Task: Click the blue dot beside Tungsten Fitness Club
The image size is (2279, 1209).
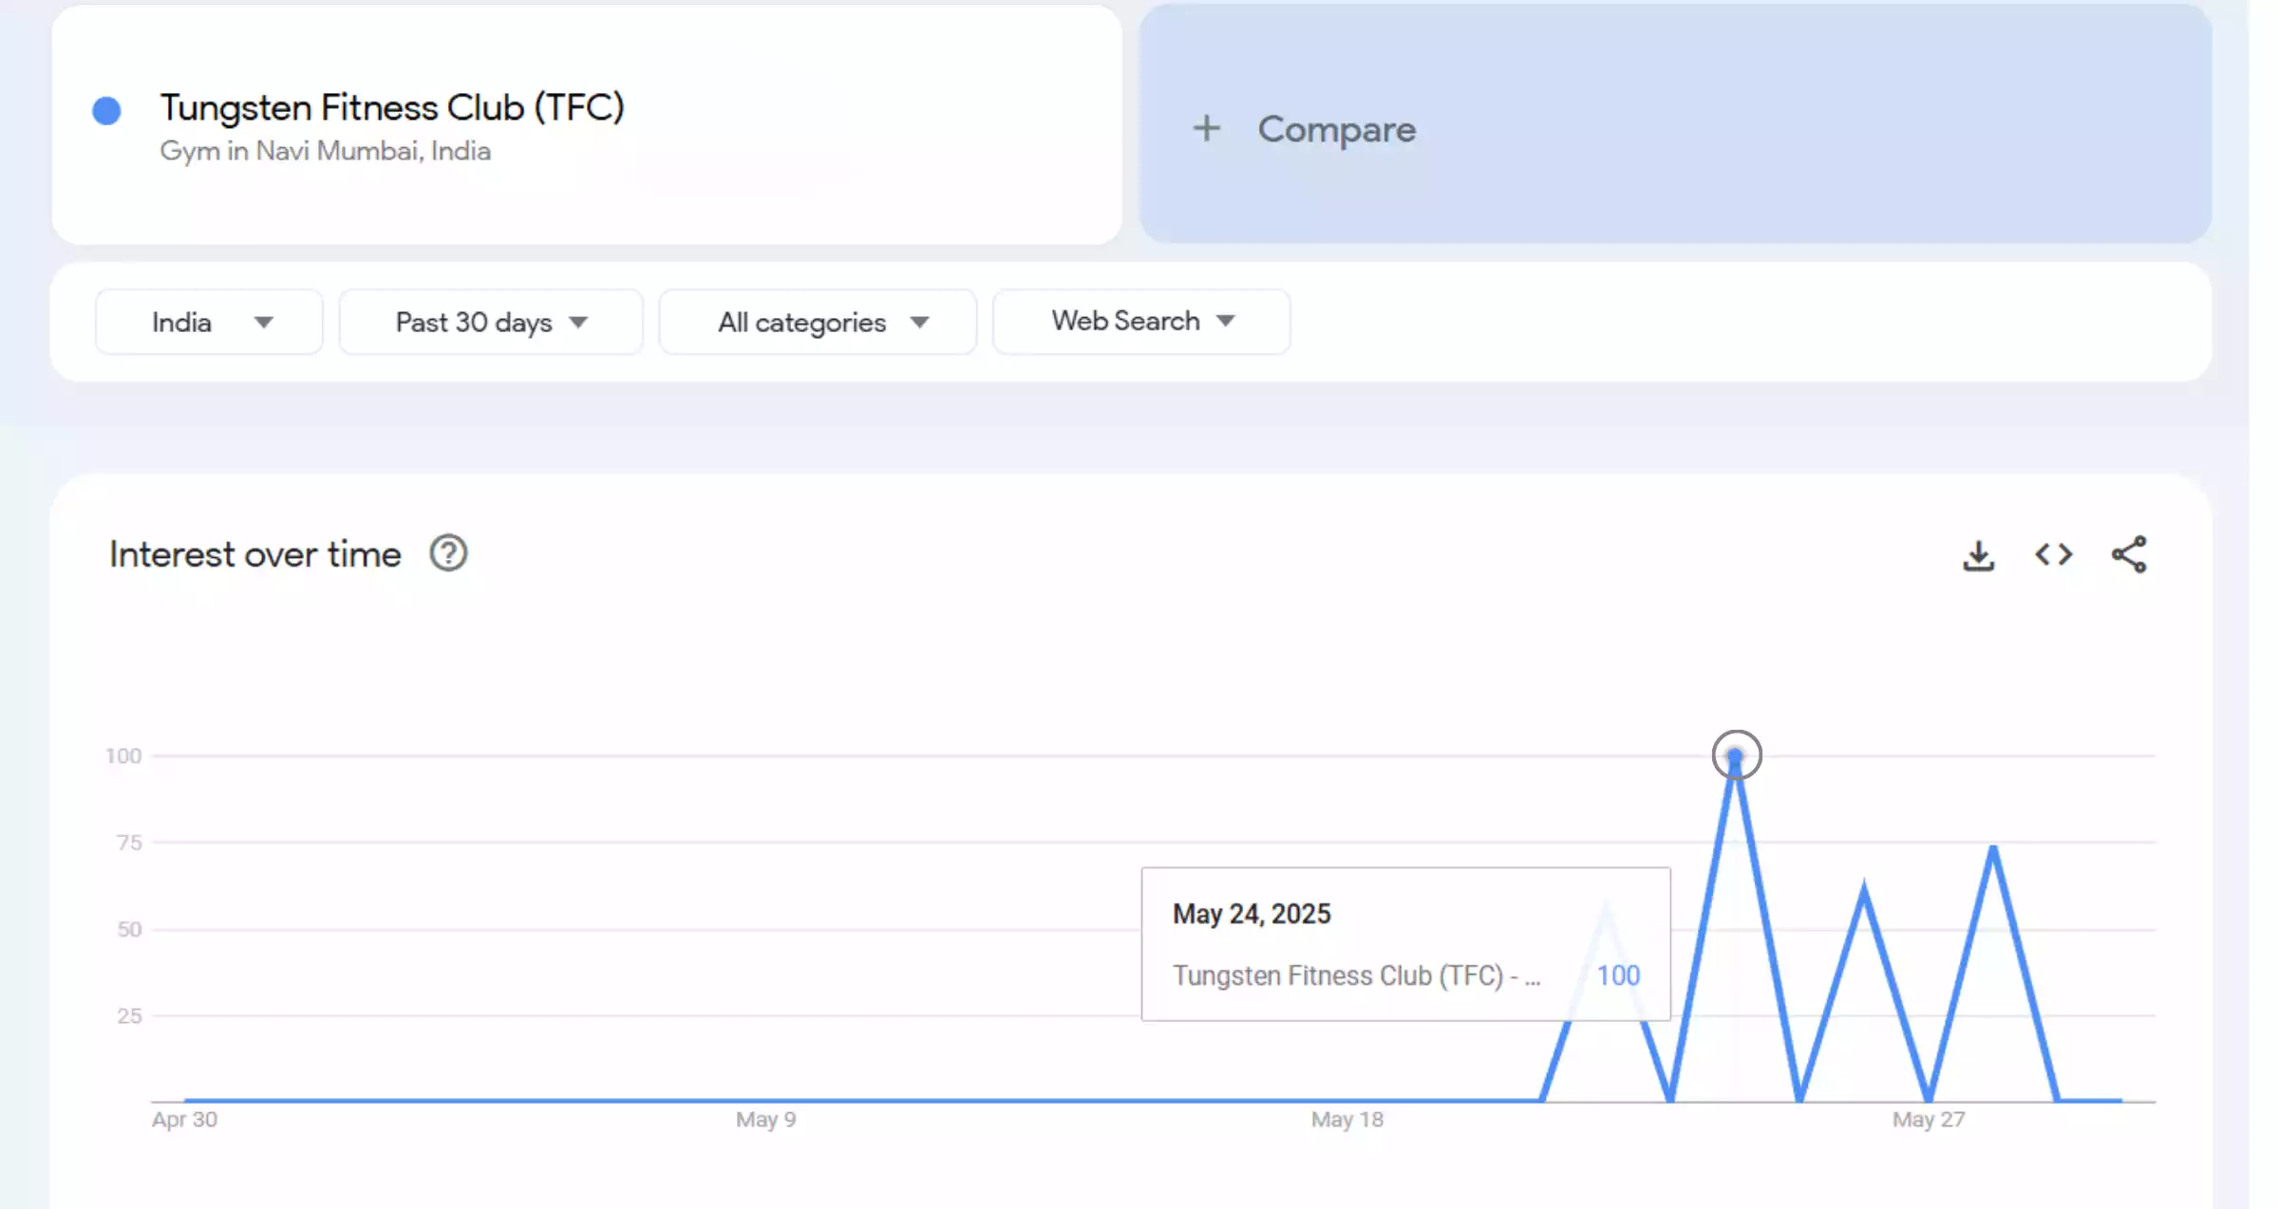Action: [107, 111]
